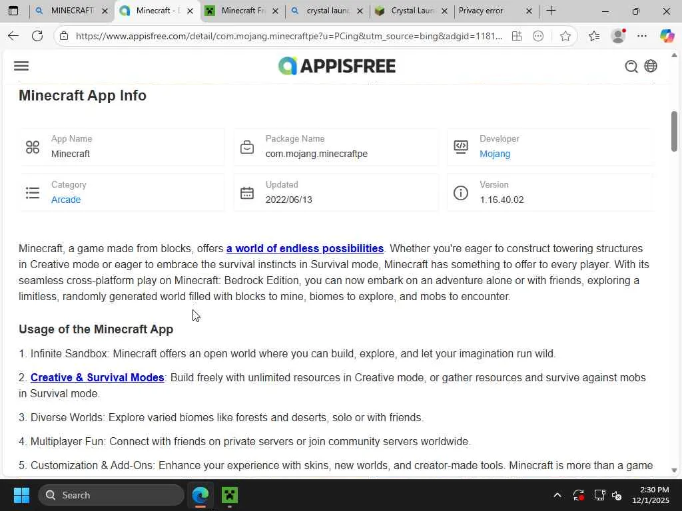
Task: Click the Package Name briefcase icon
Action: 247,147
